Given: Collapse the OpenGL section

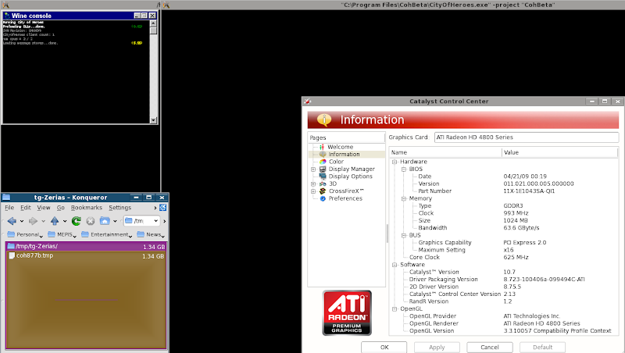Looking at the screenshot, I should coord(395,308).
